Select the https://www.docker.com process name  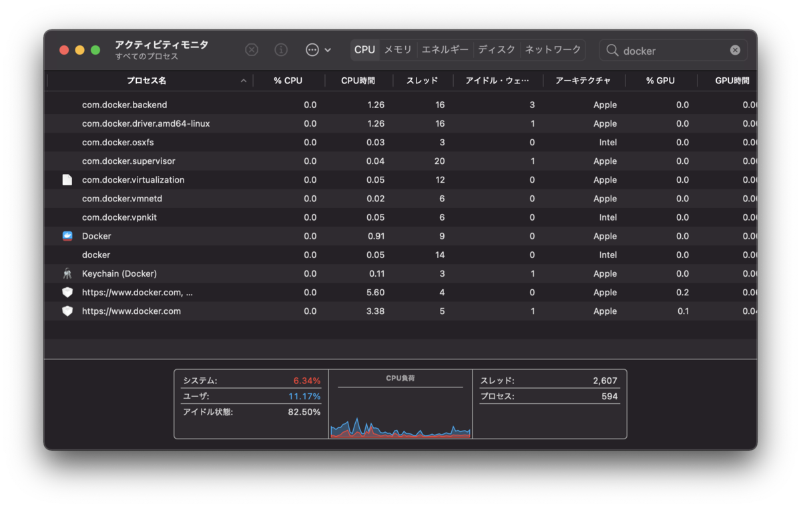[131, 311]
